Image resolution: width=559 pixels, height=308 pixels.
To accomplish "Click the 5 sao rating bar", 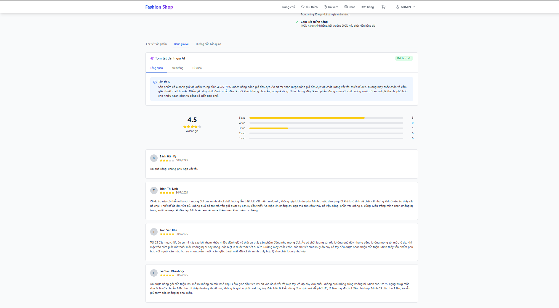I will (326, 118).
